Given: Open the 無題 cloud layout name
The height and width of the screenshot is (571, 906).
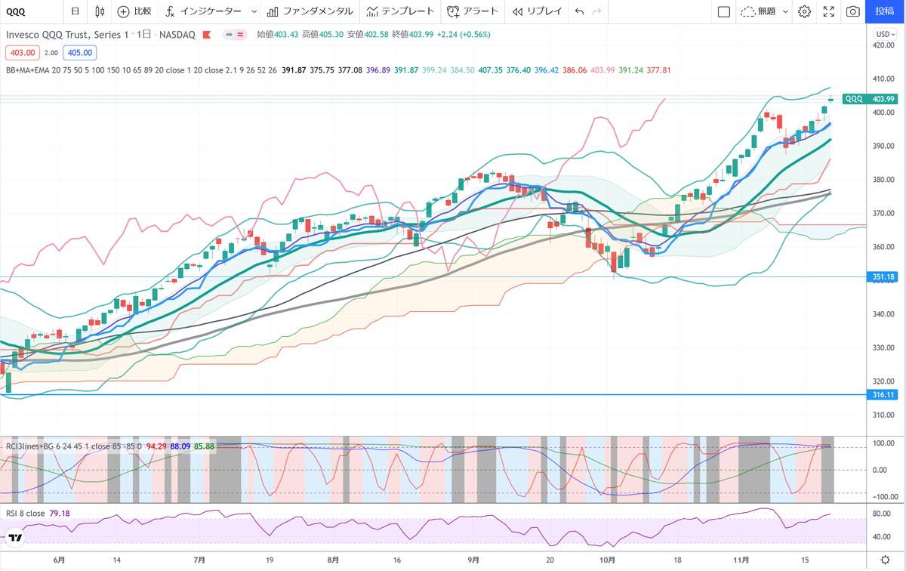Looking at the screenshot, I should pyautogui.click(x=759, y=11).
